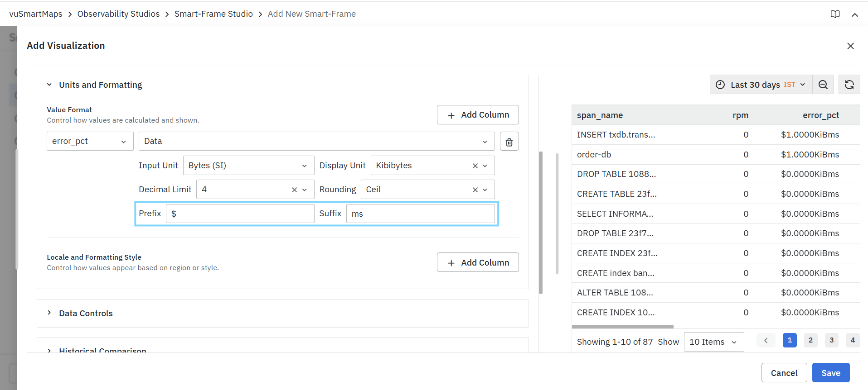Image resolution: width=868 pixels, height=390 pixels.
Task: Go to page 4 of results
Action: pyautogui.click(x=853, y=340)
